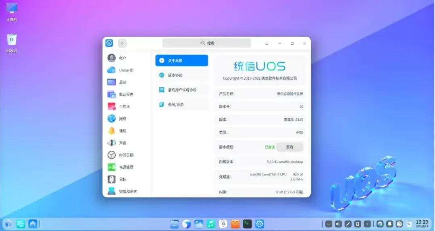Open the calendar app in dock
Image resolution: width=435 pixels, height=231 pixels.
click(x=223, y=224)
